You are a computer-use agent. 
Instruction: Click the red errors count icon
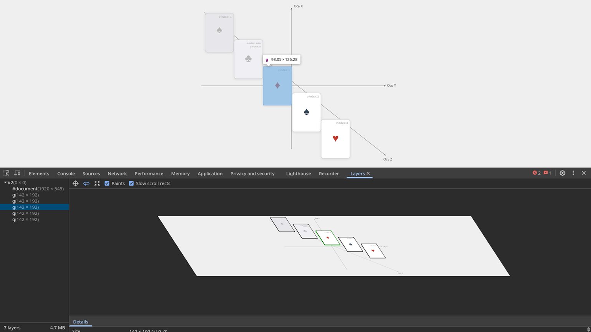[x=535, y=173]
